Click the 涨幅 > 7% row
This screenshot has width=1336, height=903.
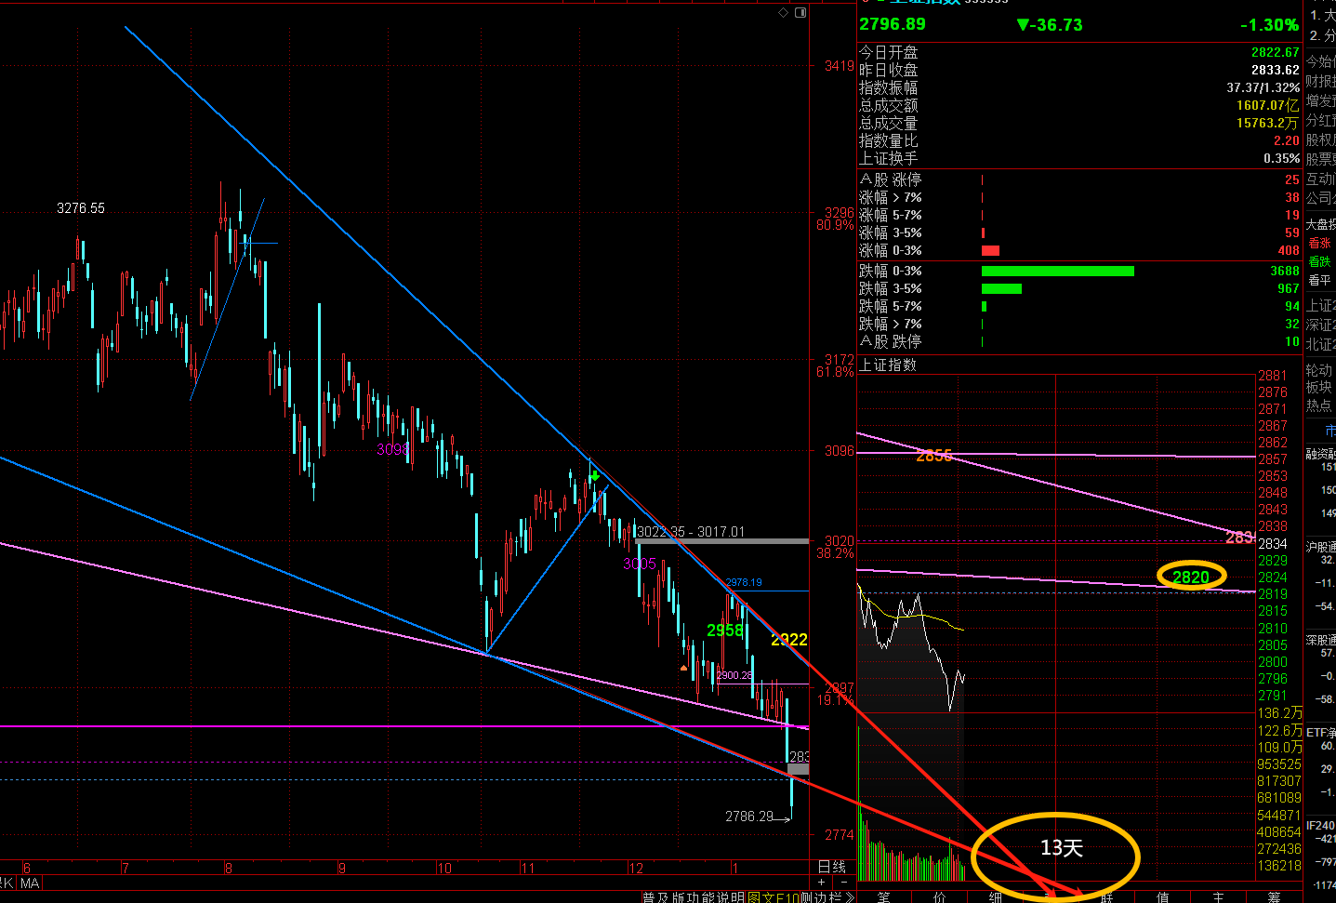pyautogui.click(x=1079, y=197)
